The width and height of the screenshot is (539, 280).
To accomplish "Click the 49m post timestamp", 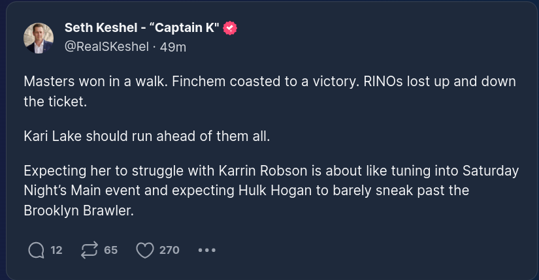I will 173,46.
